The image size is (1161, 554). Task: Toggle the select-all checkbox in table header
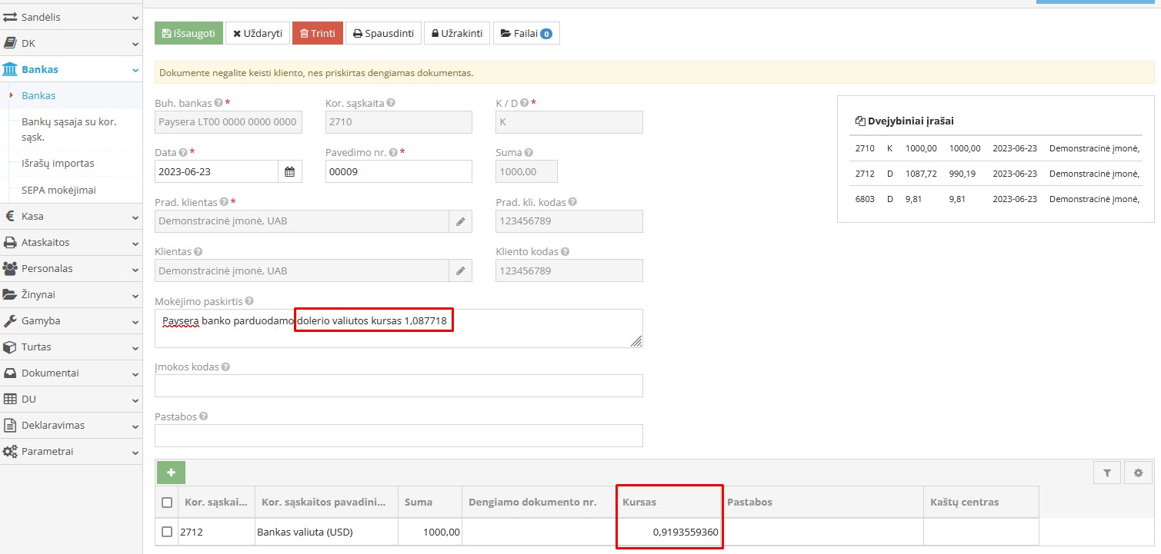click(167, 503)
